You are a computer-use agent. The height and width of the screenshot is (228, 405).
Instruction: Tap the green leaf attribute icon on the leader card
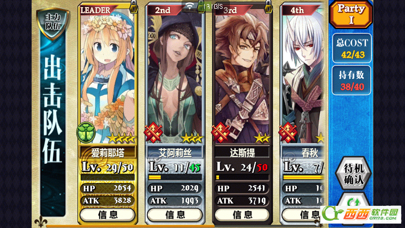click(86, 133)
